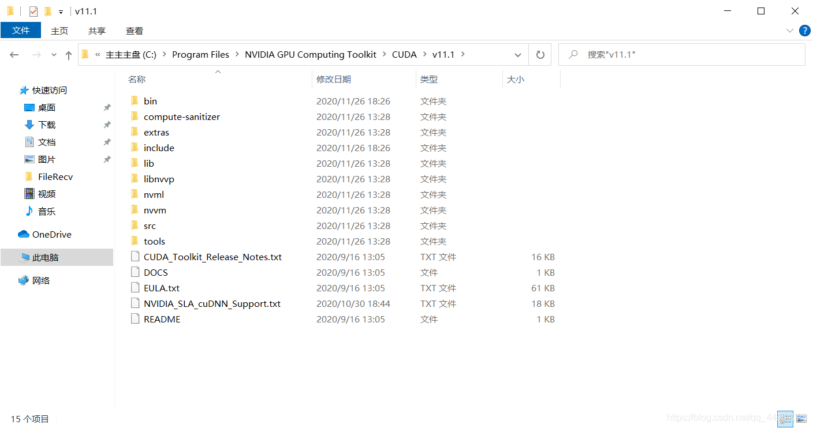Select the libnvvp folder icon

[135, 179]
